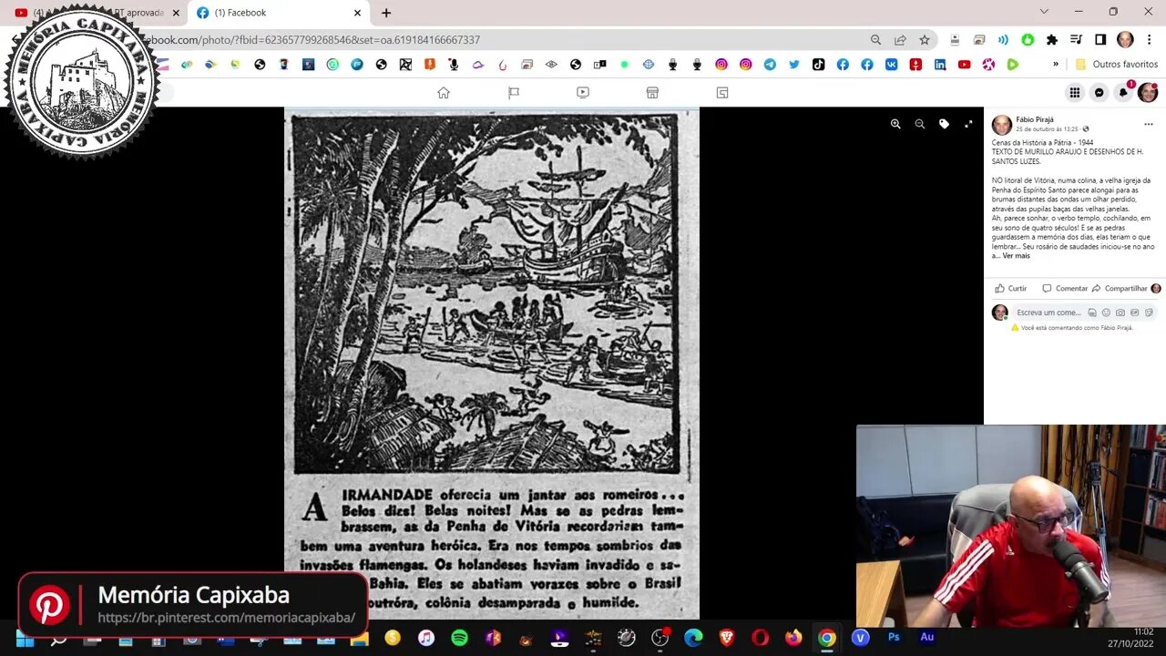
Task: Open a new browser tab
Action: tap(386, 13)
